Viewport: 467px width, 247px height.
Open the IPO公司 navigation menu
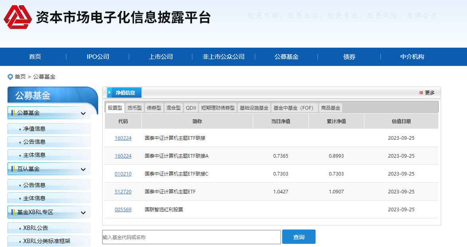coord(98,57)
